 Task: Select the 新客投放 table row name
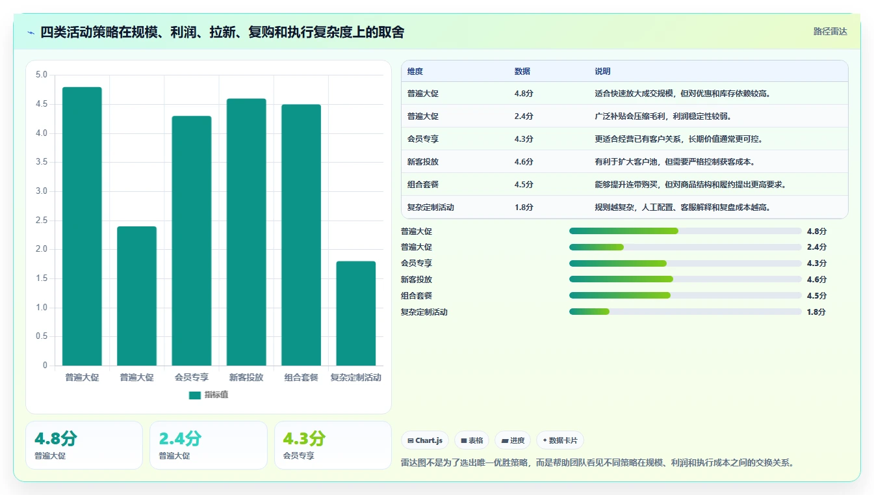[423, 162]
